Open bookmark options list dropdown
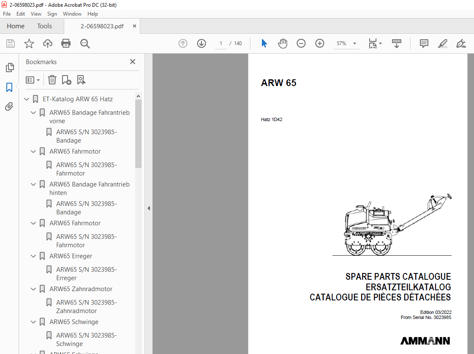 (x=33, y=80)
